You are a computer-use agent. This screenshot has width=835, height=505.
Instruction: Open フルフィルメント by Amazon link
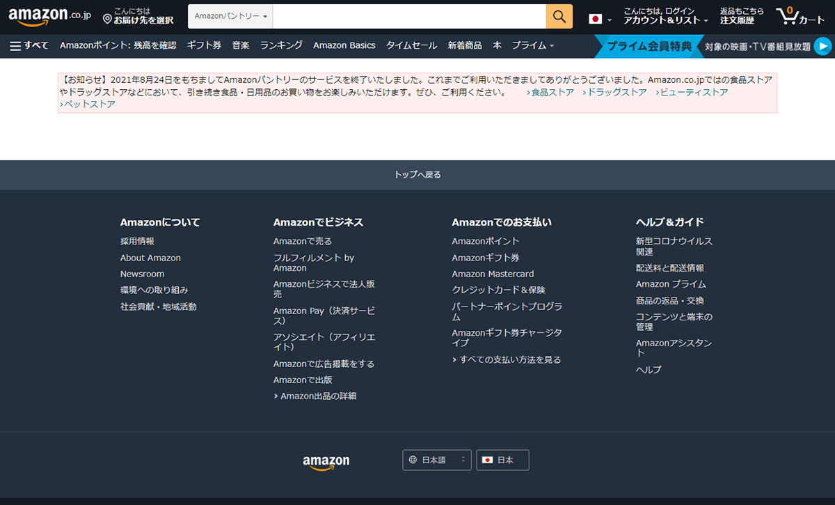click(314, 263)
